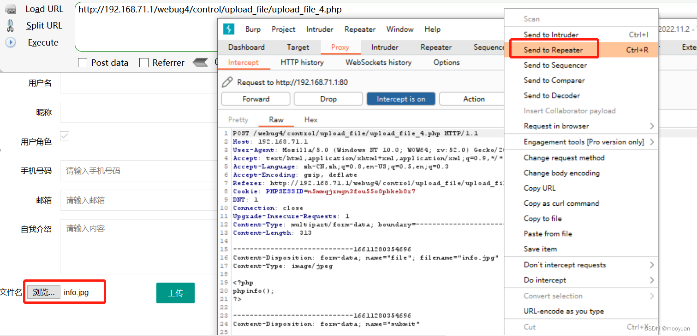Viewport: 697px width, 336px height.
Task: Switch to the Dashboard tab
Action: tap(246, 47)
